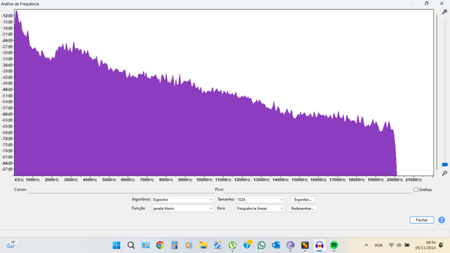Click the 10000Hz axis label
450x253 pixels.
[x=204, y=180]
